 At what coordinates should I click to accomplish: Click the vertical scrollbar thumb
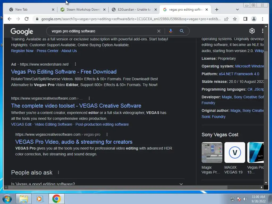pos(266,65)
